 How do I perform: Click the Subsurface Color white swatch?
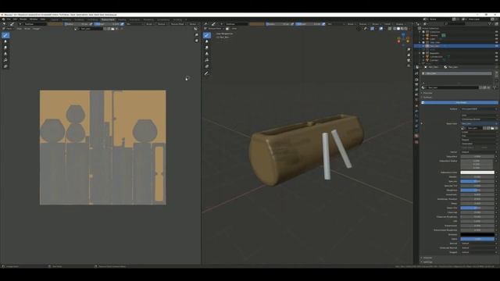[477, 173]
